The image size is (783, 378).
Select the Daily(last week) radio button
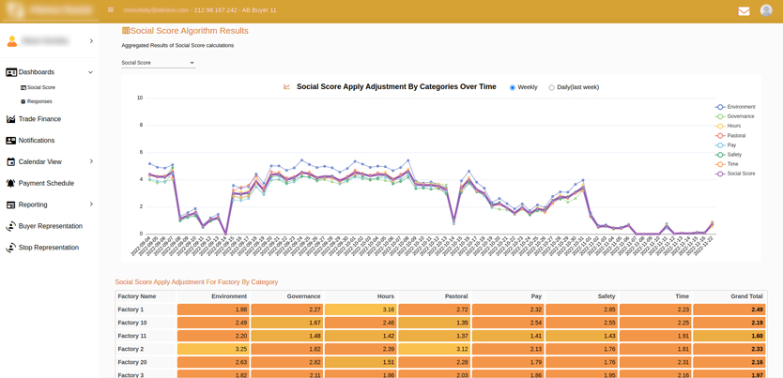[x=551, y=87]
